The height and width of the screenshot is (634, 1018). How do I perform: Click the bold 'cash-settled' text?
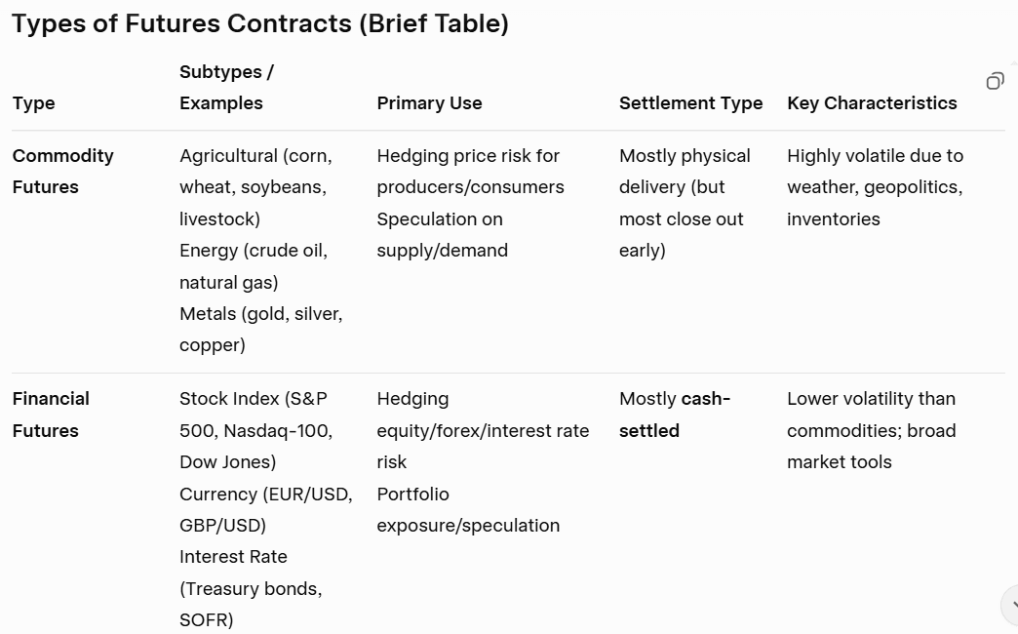pos(675,415)
